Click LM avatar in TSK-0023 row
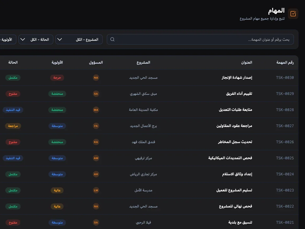The image size is (305, 229). [96, 190]
